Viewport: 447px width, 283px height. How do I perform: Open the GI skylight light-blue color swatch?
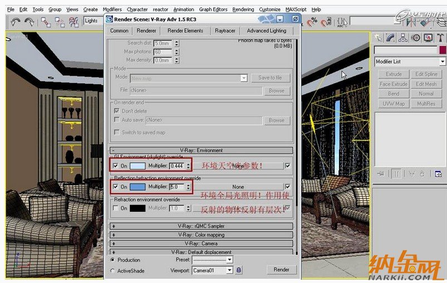(137, 166)
